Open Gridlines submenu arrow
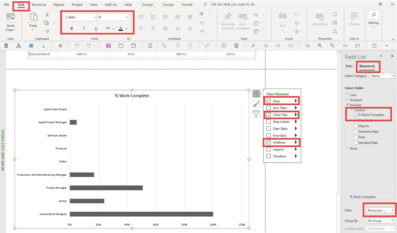 click(296, 142)
